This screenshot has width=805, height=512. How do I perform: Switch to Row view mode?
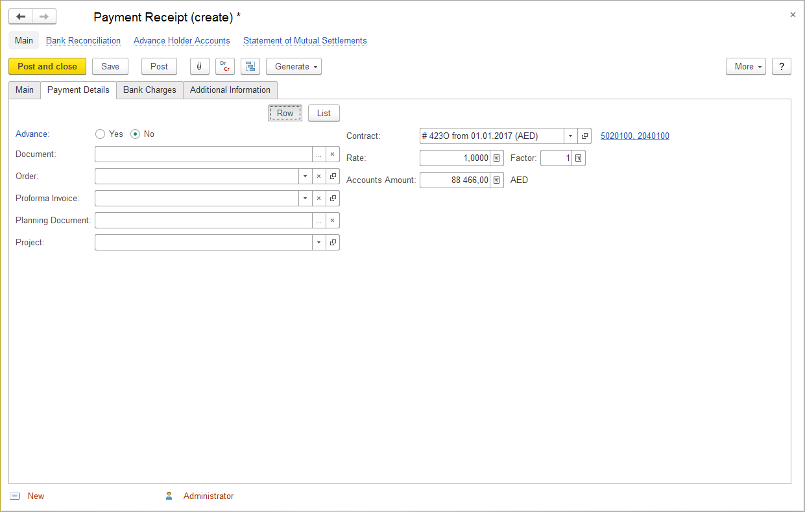[x=285, y=113]
